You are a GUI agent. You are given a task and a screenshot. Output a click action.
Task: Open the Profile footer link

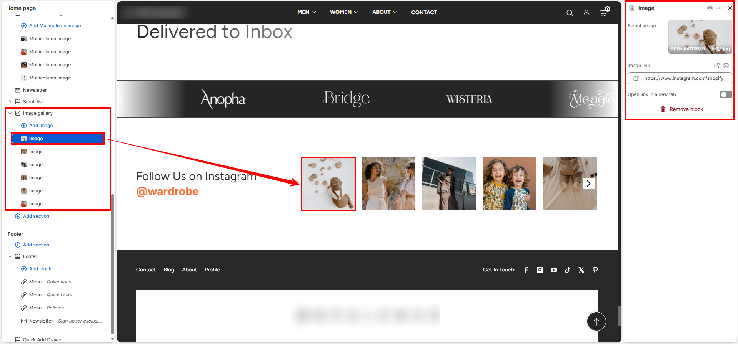pyautogui.click(x=212, y=270)
